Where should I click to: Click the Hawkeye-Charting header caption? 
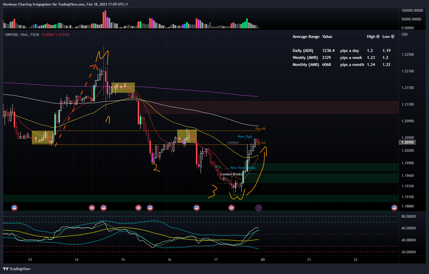point(65,4)
